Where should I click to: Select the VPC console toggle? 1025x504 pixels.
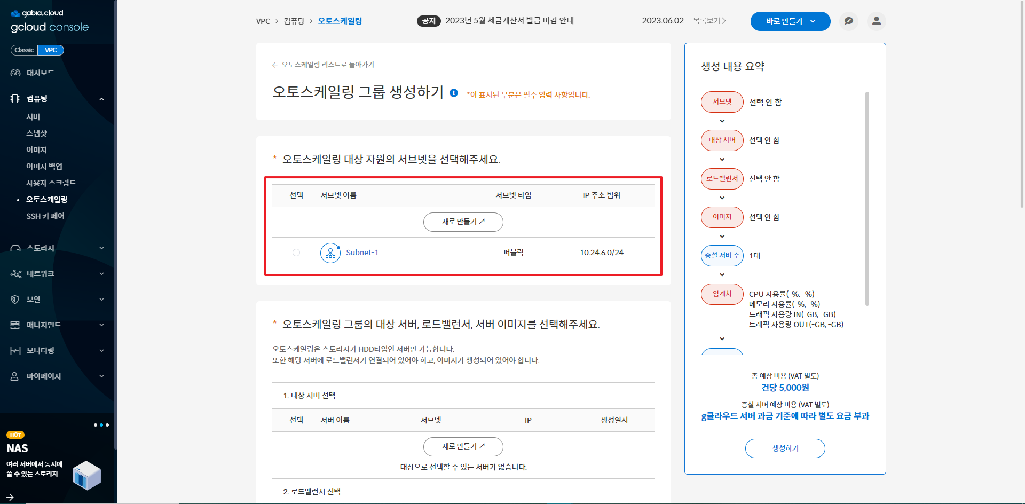[x=51, y=50]
